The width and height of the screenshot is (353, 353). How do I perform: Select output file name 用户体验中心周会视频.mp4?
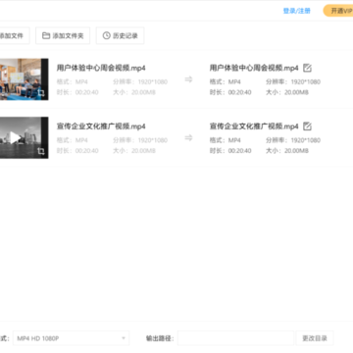(254, 68)
